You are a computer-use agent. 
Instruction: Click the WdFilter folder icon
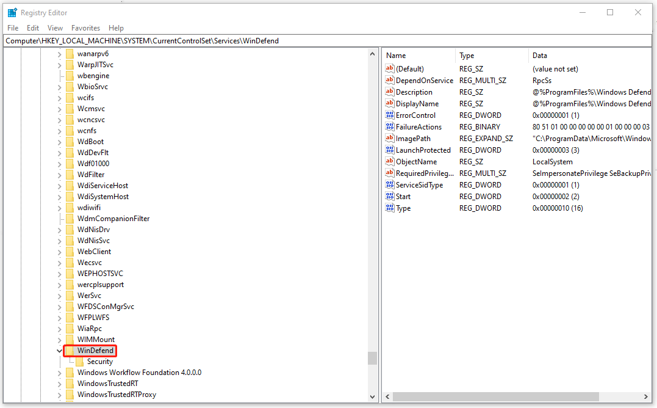[x=70, y=175]
